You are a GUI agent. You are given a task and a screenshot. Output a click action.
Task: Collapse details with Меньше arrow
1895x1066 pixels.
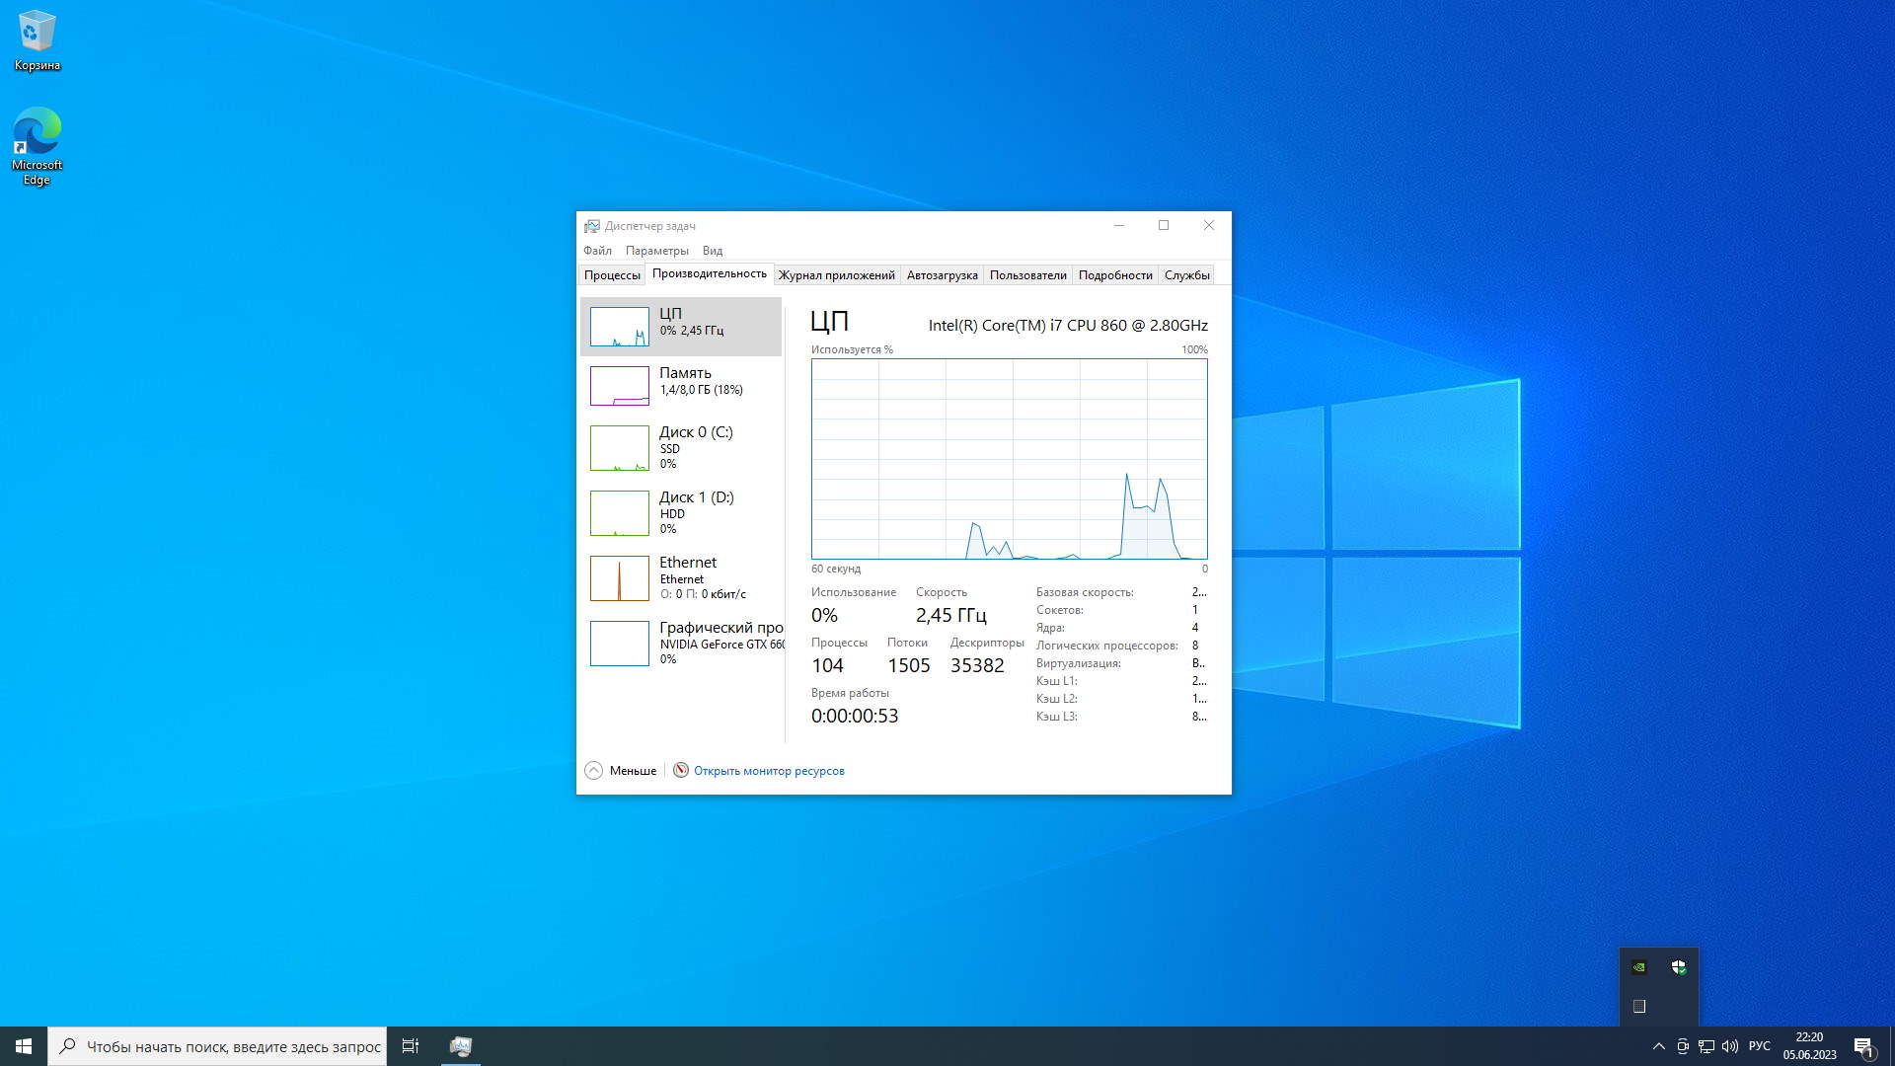[x=593, y=771]
